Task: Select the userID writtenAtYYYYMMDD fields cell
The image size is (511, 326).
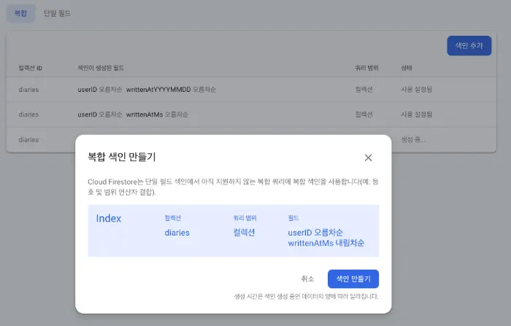Action: click(x=147, y=90)
